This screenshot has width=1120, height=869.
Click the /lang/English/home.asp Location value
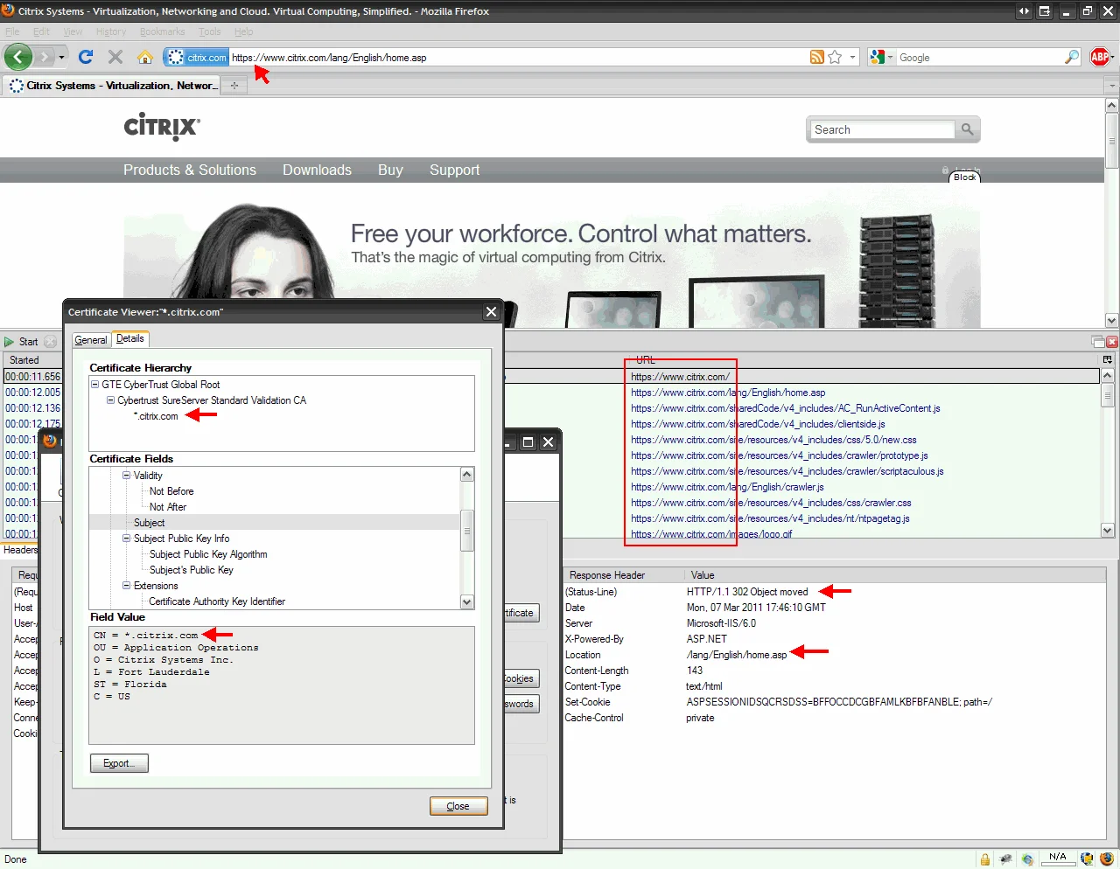(737, 655)
